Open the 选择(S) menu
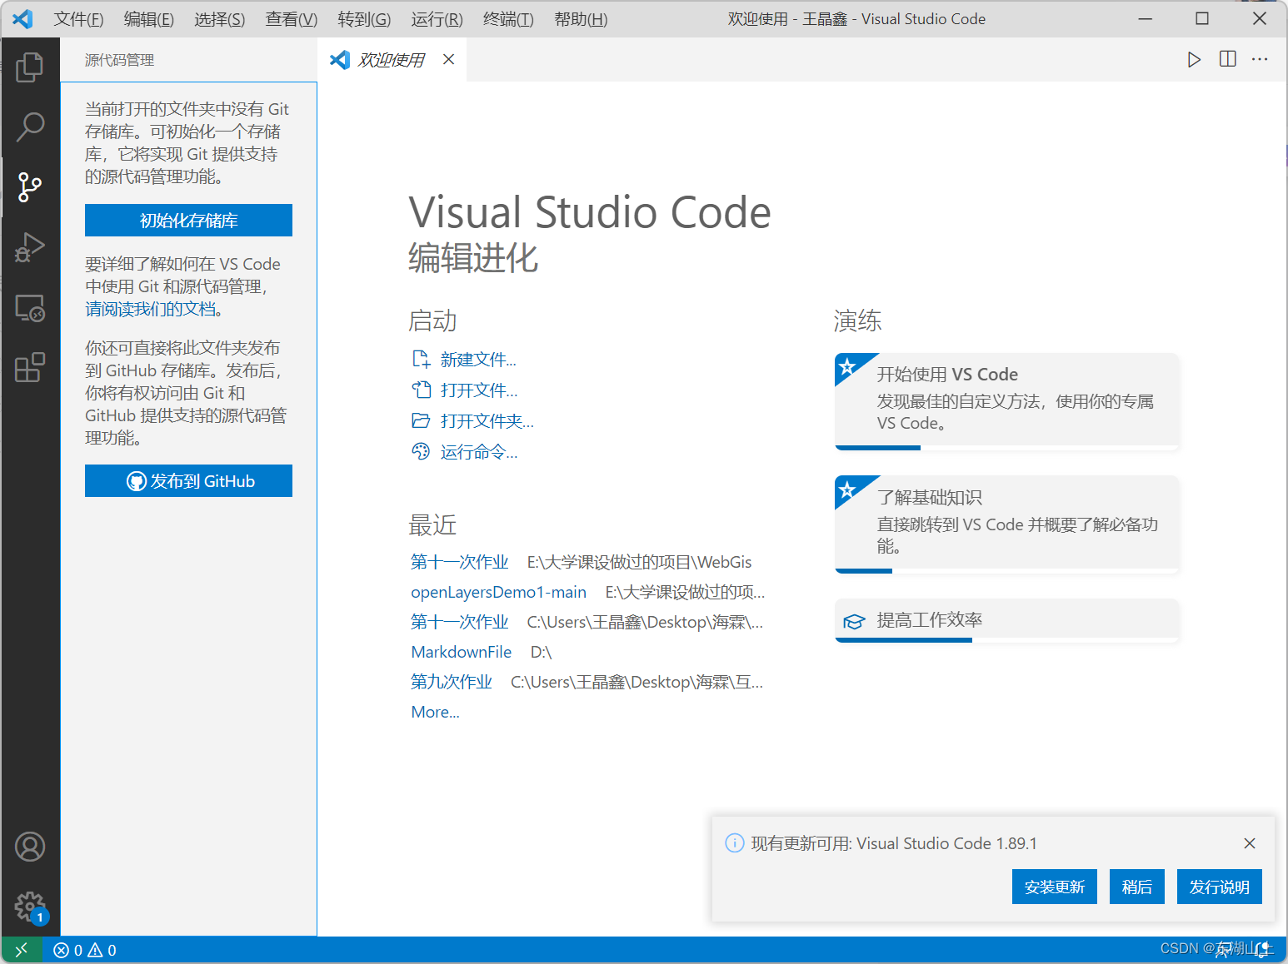 [x=219, y=19]
